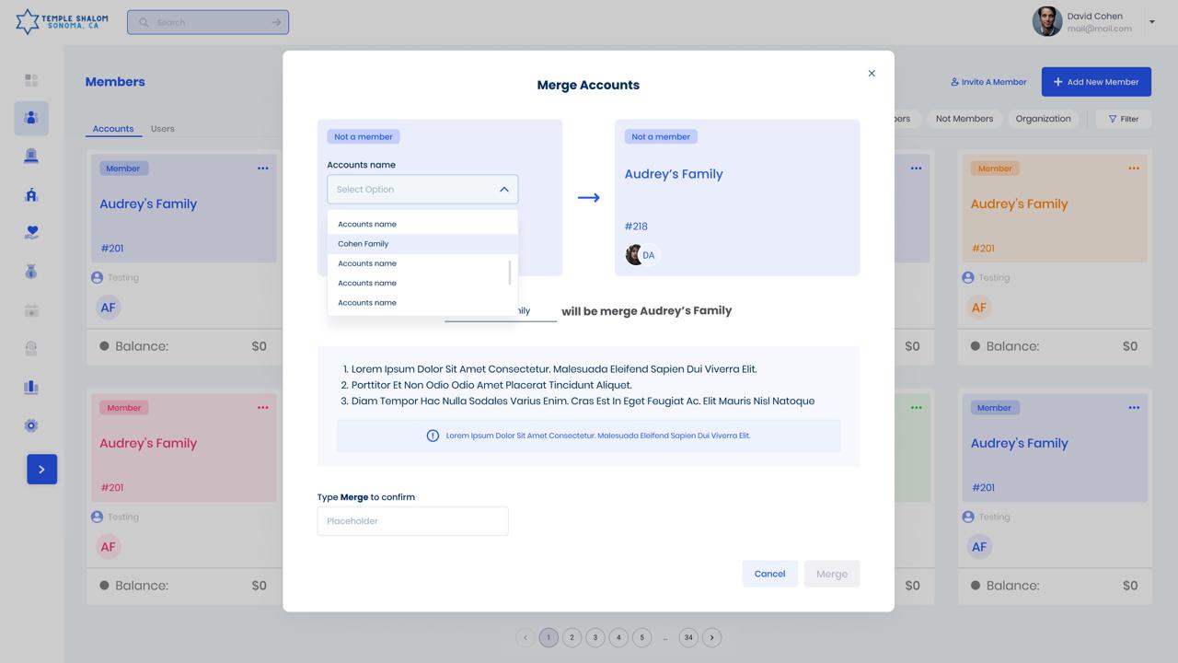Switch to the Accounts tab

pyautogui.click(x=113, y=129)
